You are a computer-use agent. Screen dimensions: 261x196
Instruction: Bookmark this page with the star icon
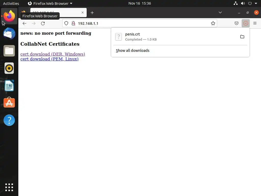click(213, 23)
